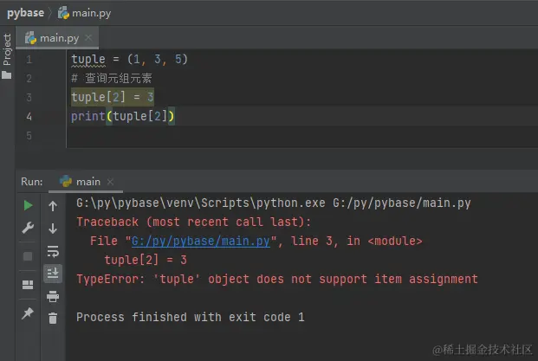Click the green Rerun button
The image size is (538, 361).
point(28,206)
